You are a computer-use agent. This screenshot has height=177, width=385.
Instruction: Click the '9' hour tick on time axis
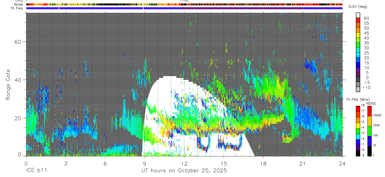click(145, 164)
